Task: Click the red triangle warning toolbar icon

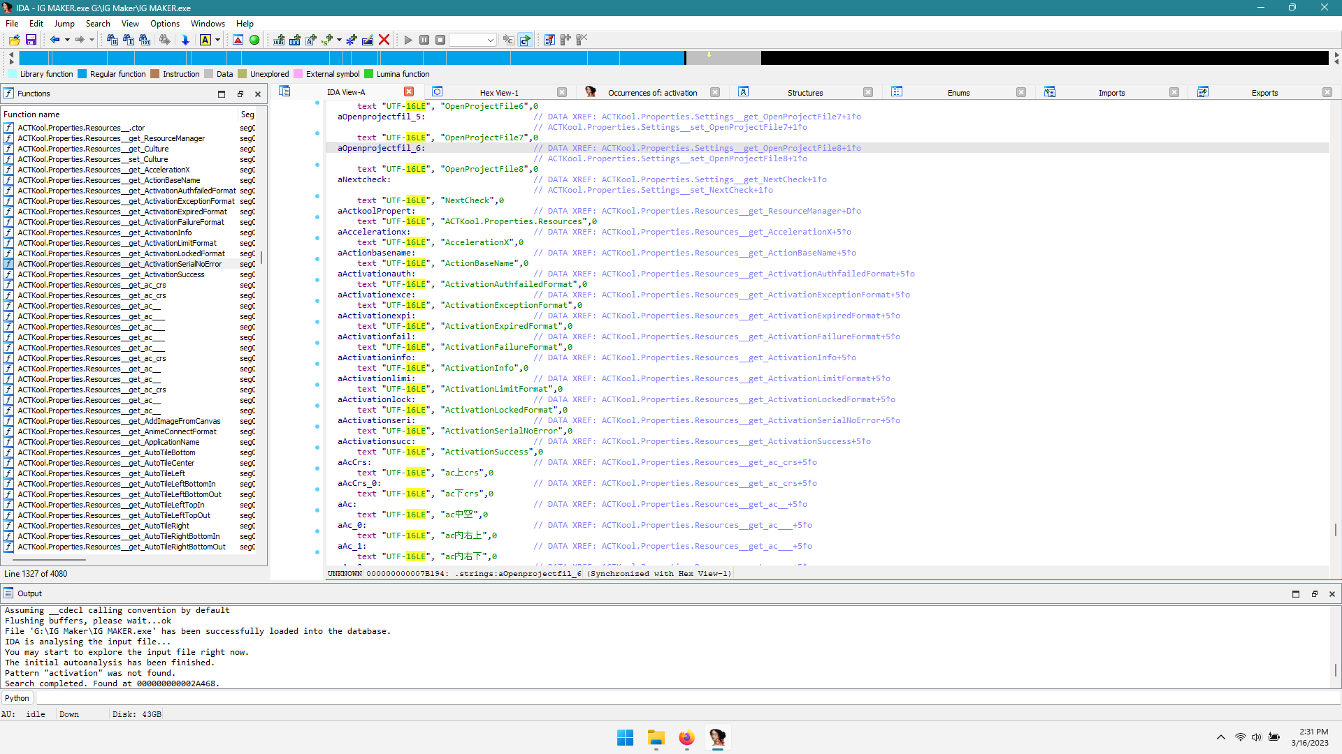Action: 238,40
